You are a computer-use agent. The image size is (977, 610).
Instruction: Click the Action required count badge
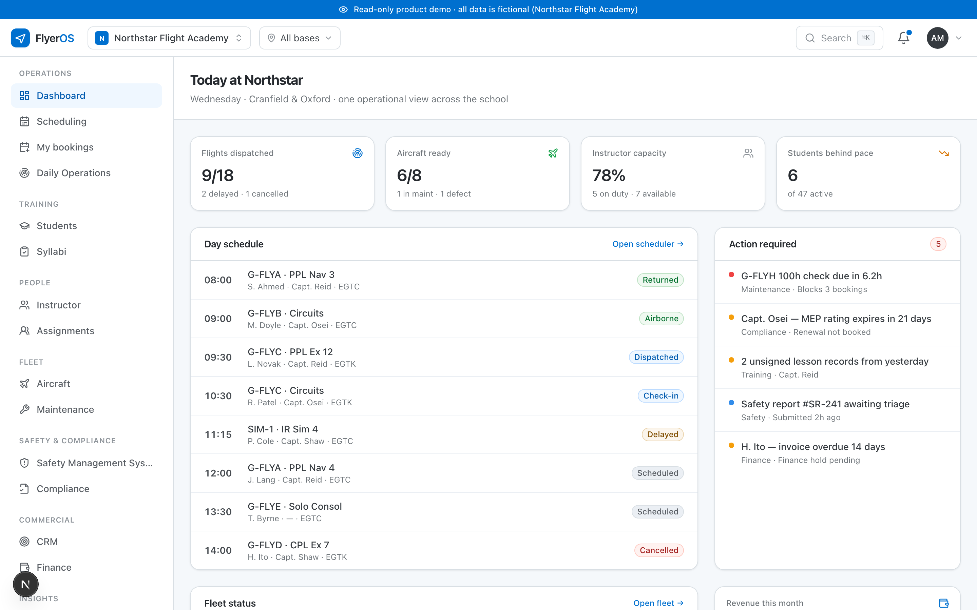pos(938,244)
